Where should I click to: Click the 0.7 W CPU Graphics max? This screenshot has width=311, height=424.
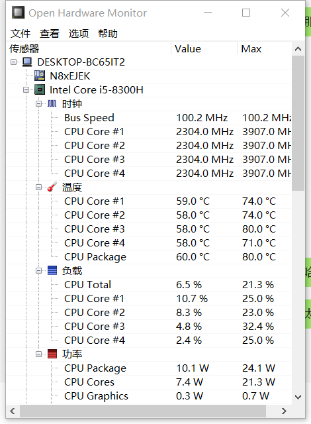pos(255,396)
